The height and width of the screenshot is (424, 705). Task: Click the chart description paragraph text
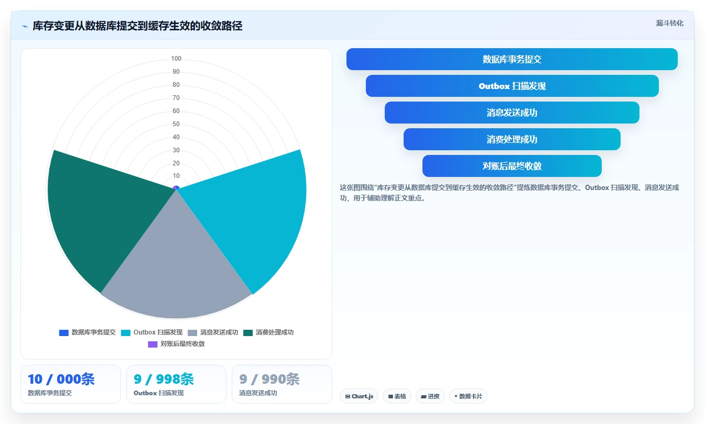click(x=509, y=193)
